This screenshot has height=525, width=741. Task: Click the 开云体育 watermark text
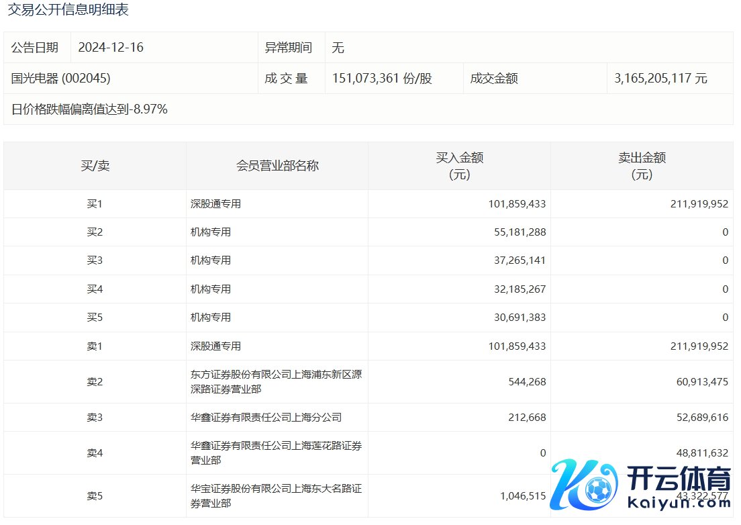(679, 480)
